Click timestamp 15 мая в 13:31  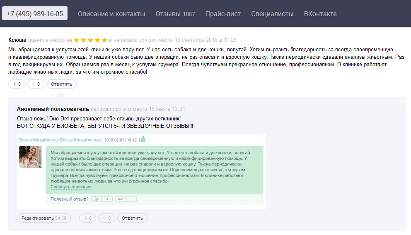167,109
